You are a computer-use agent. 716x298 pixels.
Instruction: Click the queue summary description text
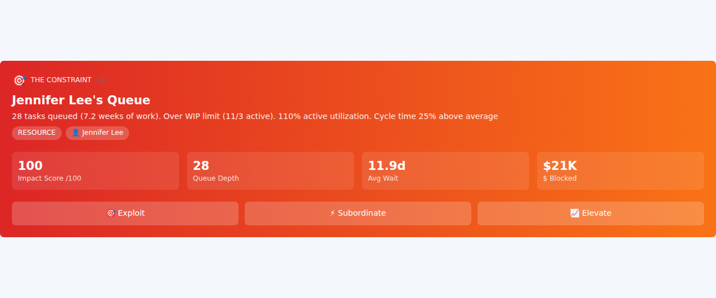[255, 116]
